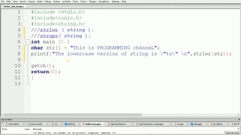Screen dimensions: 241x135
Task: Click the editor's left horizontal scroll arrow
Action: click(x=3, y=115)
